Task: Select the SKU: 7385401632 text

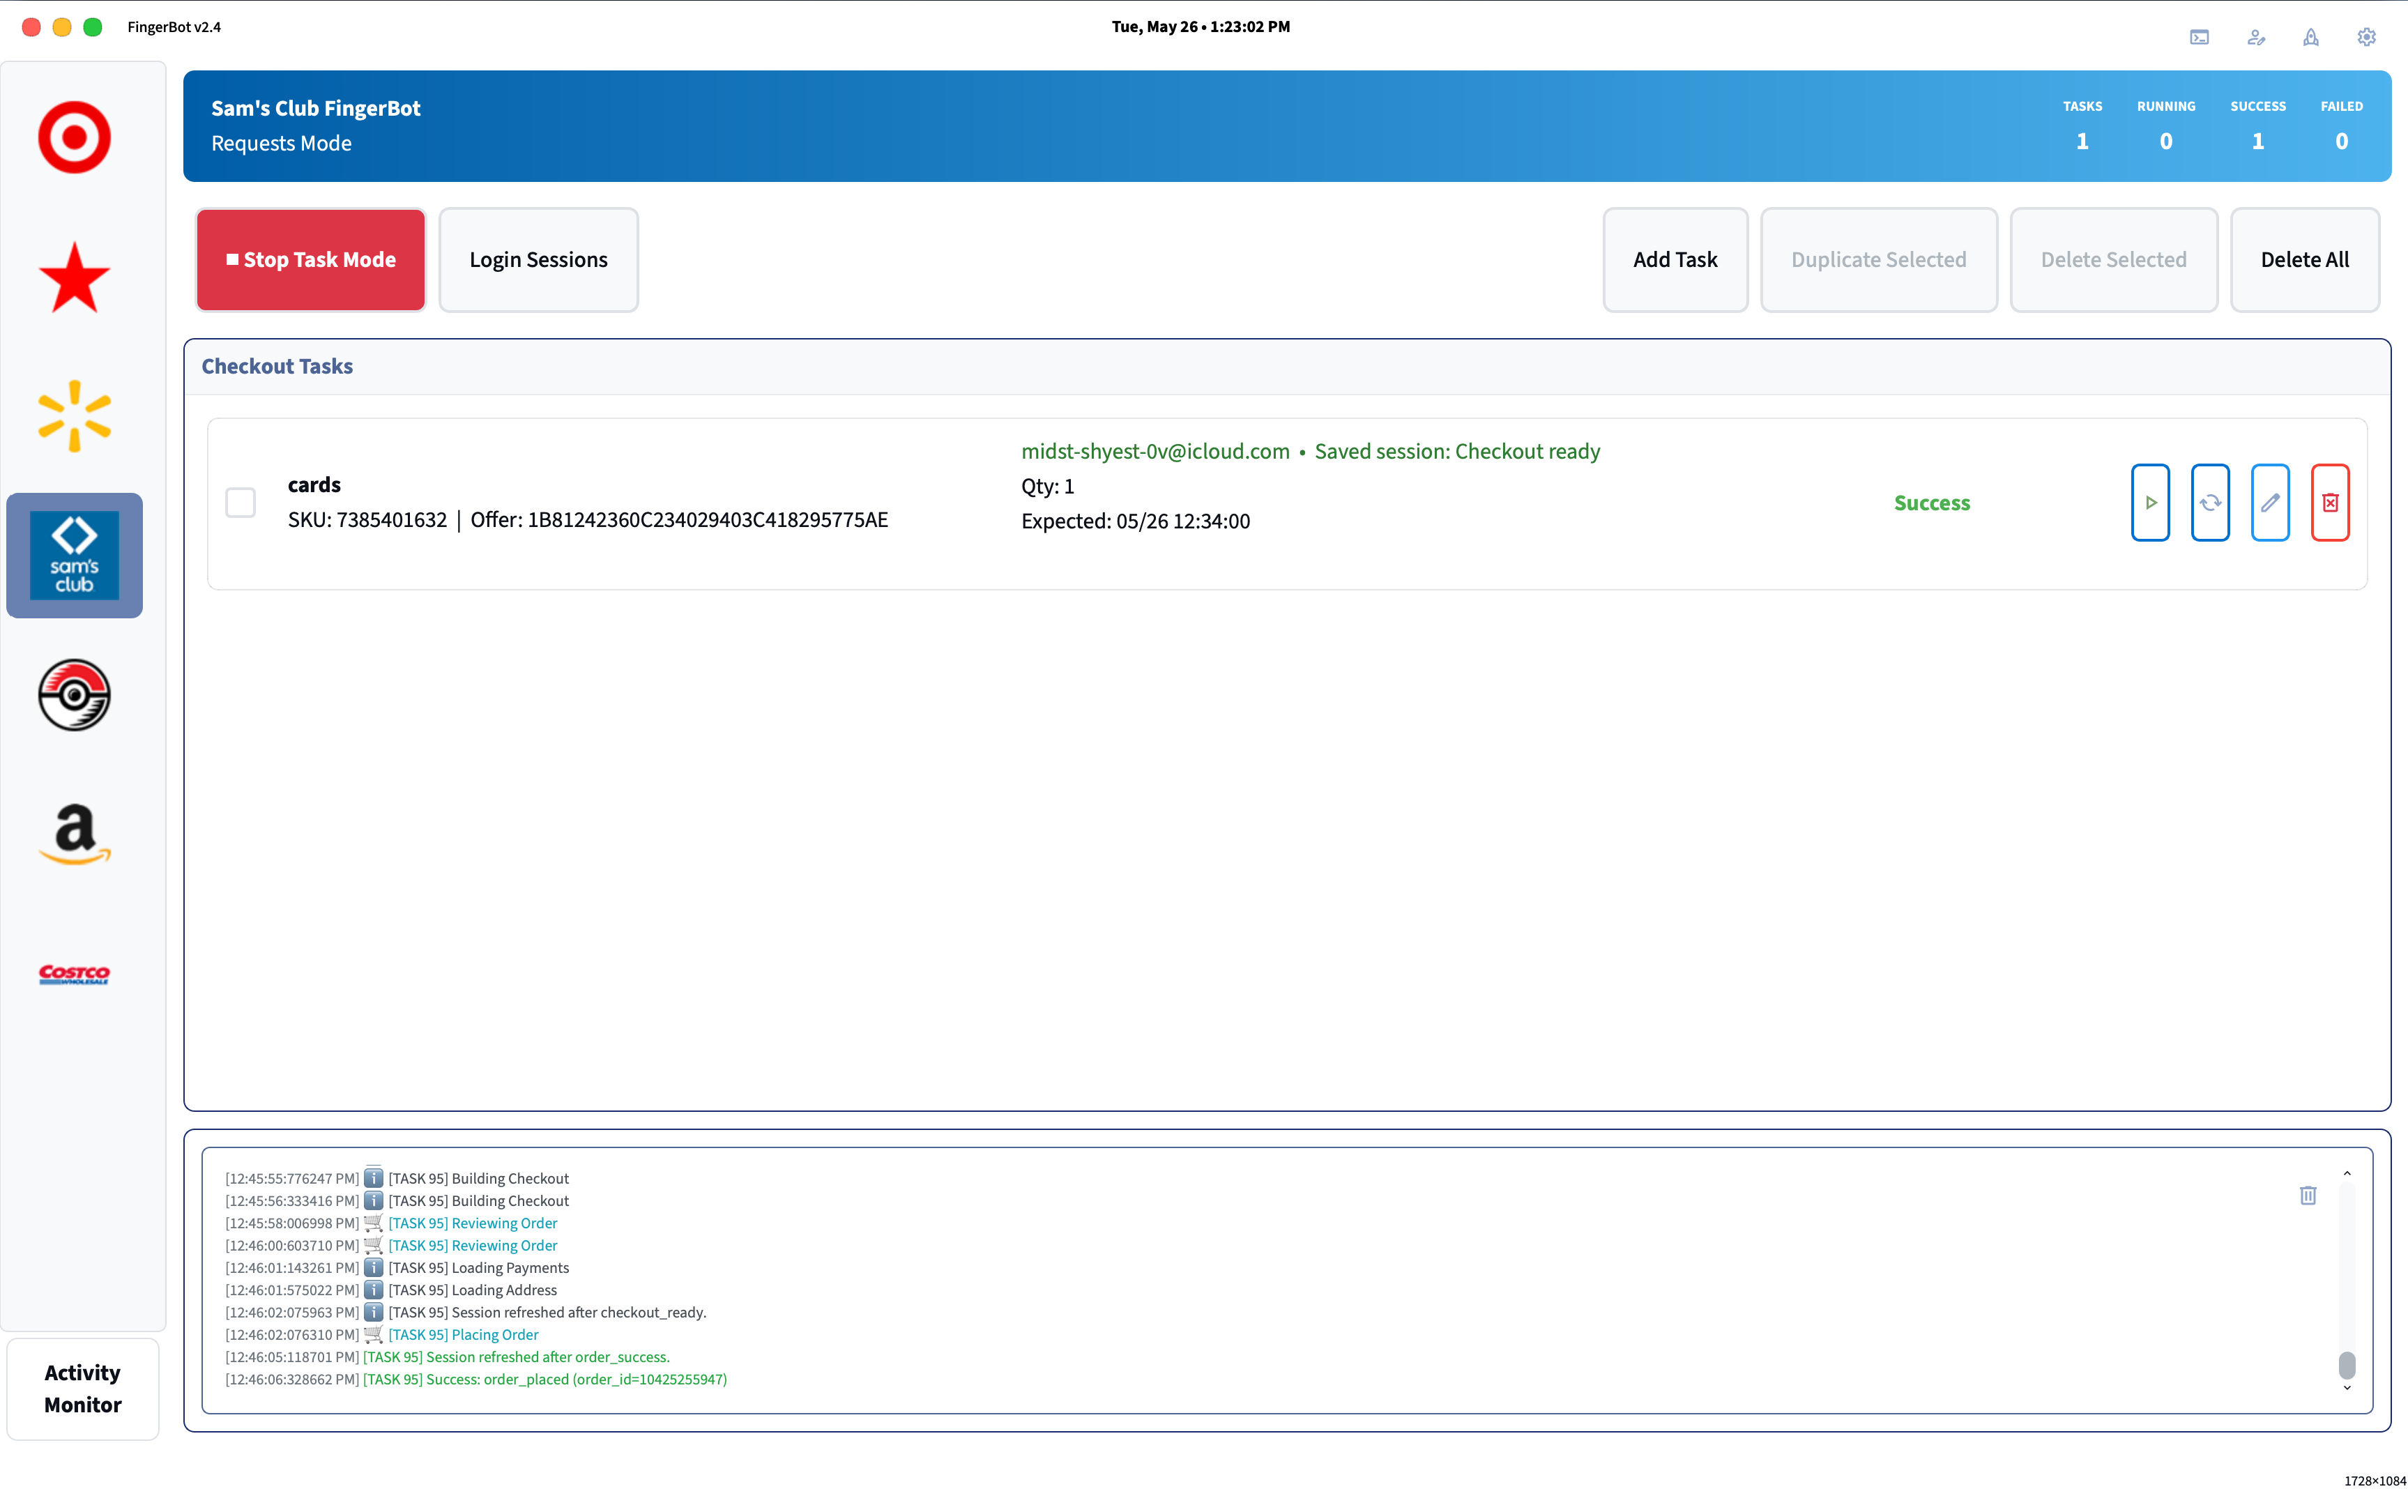Action: [x=367, y=520]
